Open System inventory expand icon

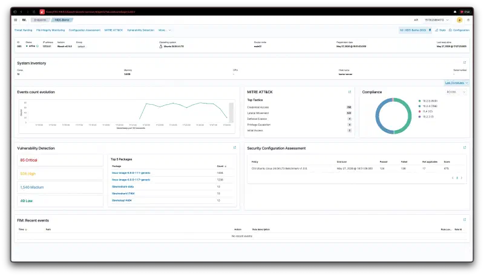coord(464,62)
